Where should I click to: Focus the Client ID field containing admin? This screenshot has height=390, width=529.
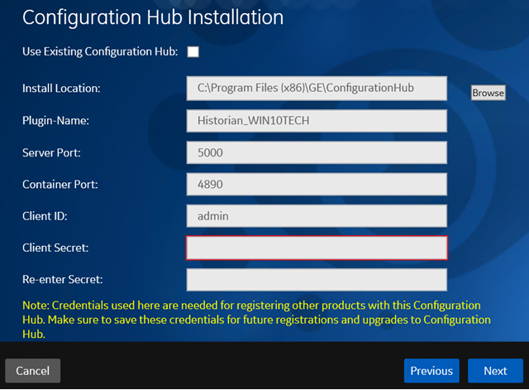317,216
